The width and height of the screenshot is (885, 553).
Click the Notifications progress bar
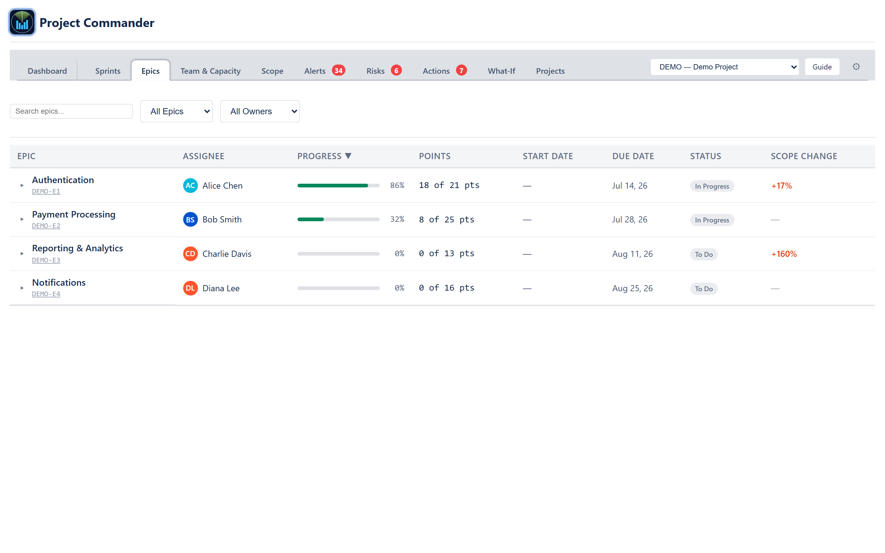pyautogui.click(x=338, y=288)
